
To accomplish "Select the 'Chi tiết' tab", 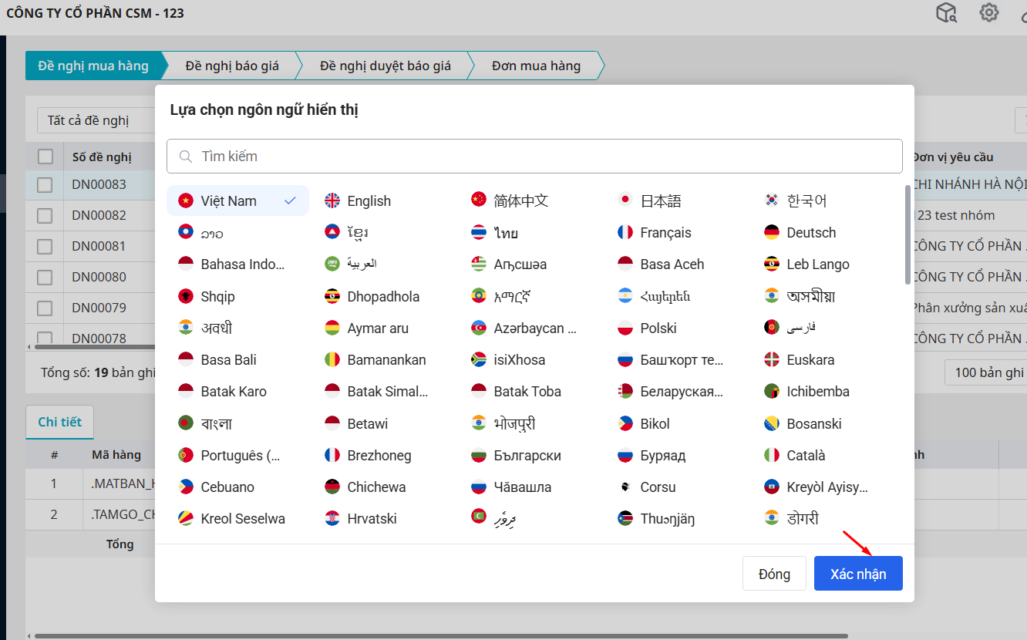I will [59, 422].
